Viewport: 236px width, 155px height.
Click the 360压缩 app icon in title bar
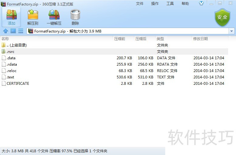pos(3,4)
